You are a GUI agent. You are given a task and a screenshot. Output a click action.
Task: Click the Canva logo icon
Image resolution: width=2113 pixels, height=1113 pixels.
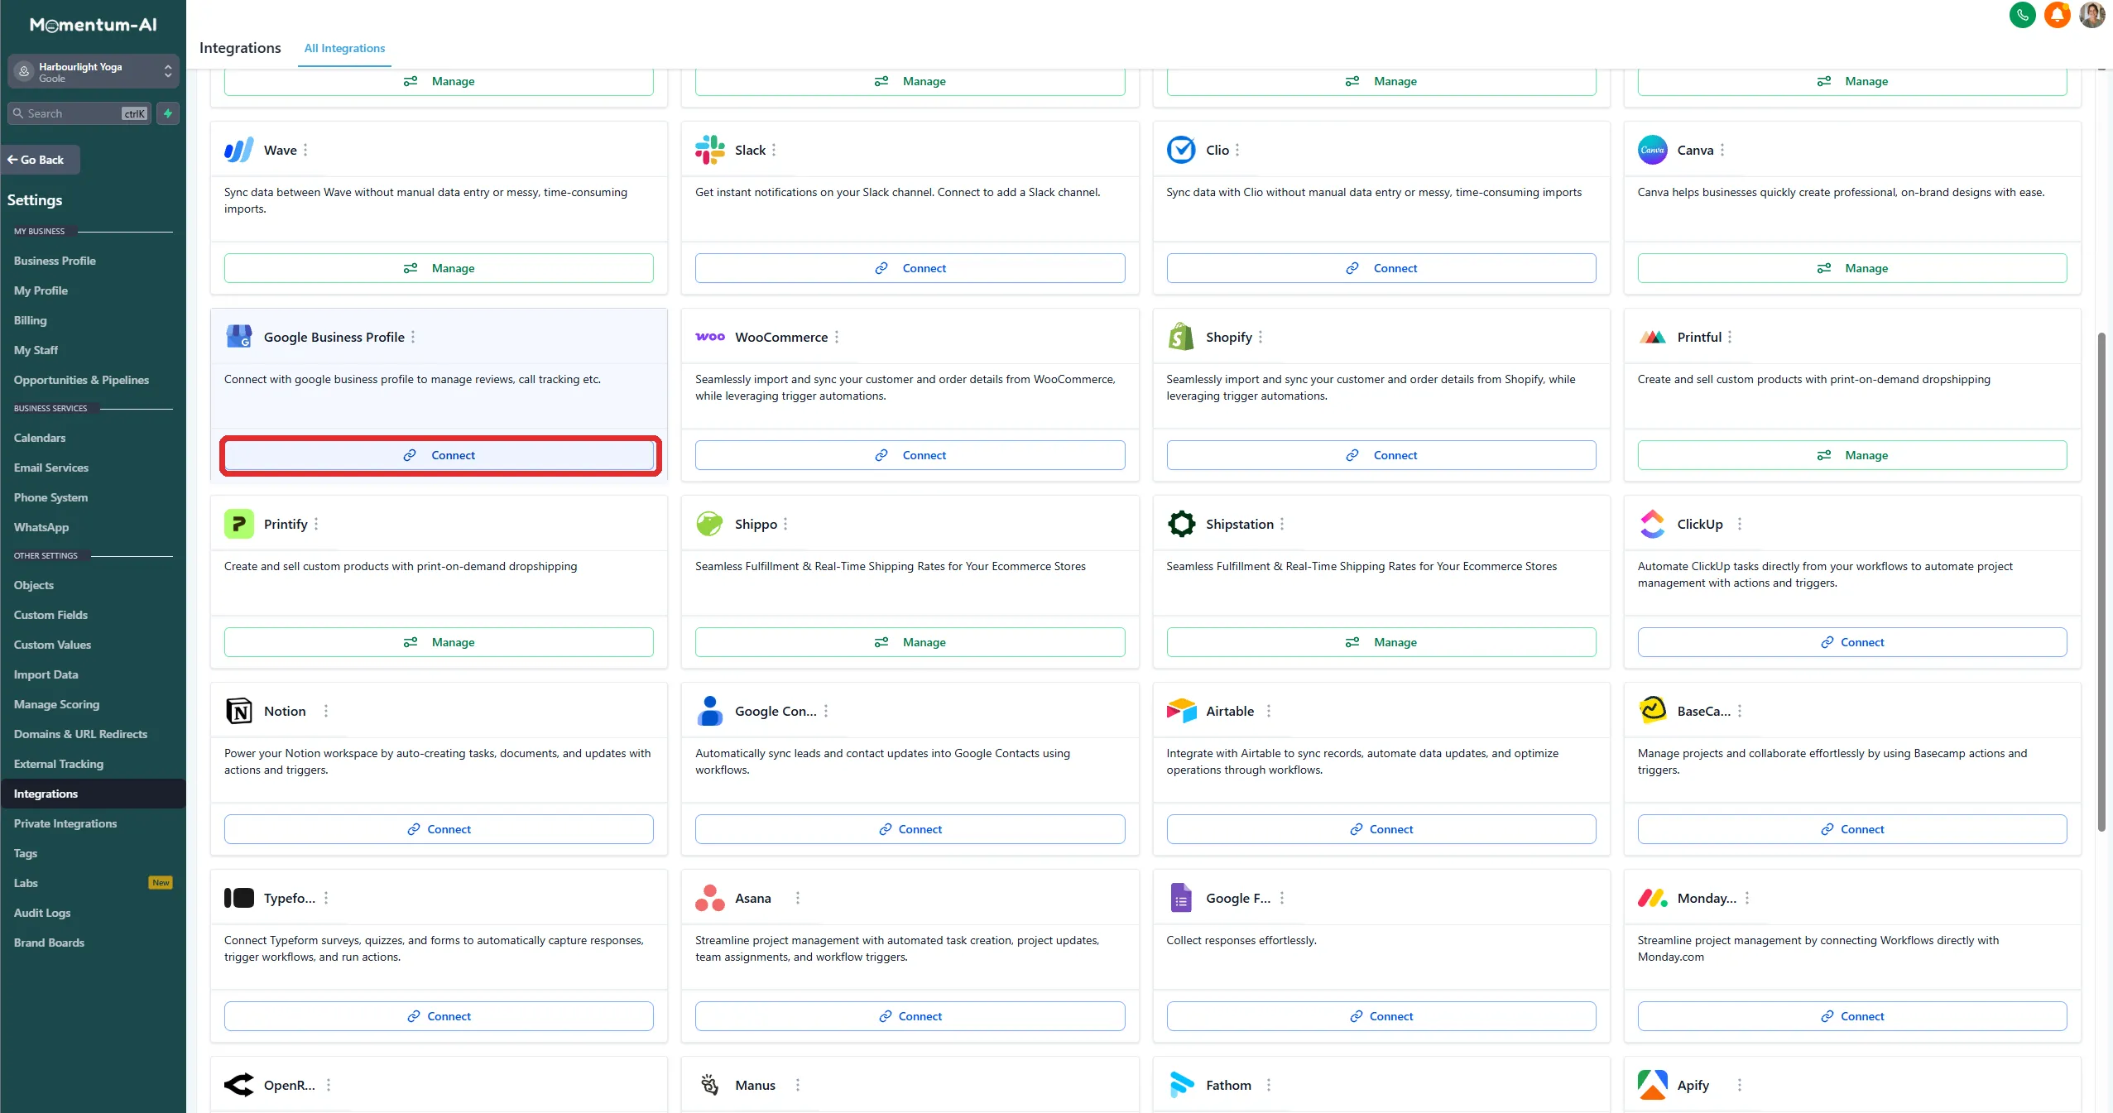1652,150
